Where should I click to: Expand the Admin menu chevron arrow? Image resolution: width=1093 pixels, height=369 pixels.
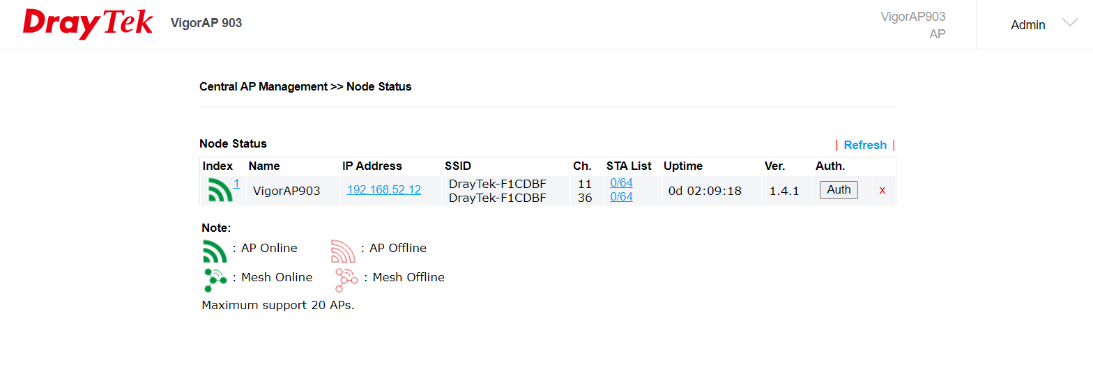tap(1069, 23)
